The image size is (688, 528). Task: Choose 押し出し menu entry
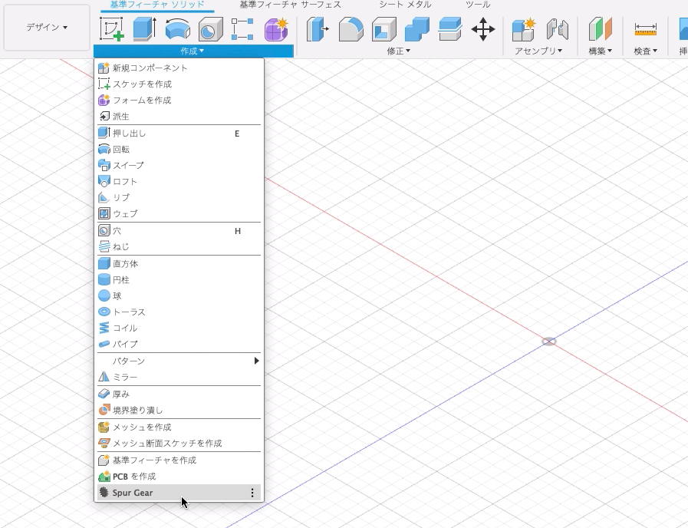179,133
